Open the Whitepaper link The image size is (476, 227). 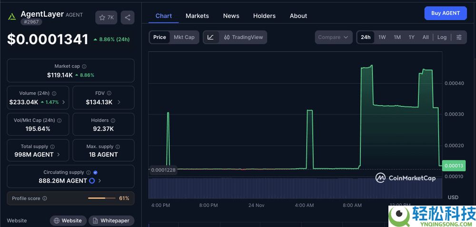tap(111, 221)
